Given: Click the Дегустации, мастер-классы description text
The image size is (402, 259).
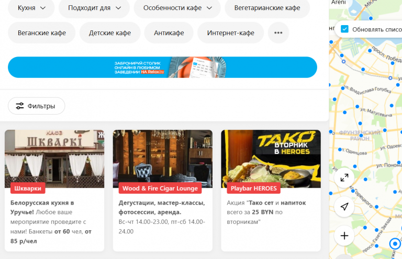Looking at the screenshot, I should pyautogui.click(x=162, y=217).
